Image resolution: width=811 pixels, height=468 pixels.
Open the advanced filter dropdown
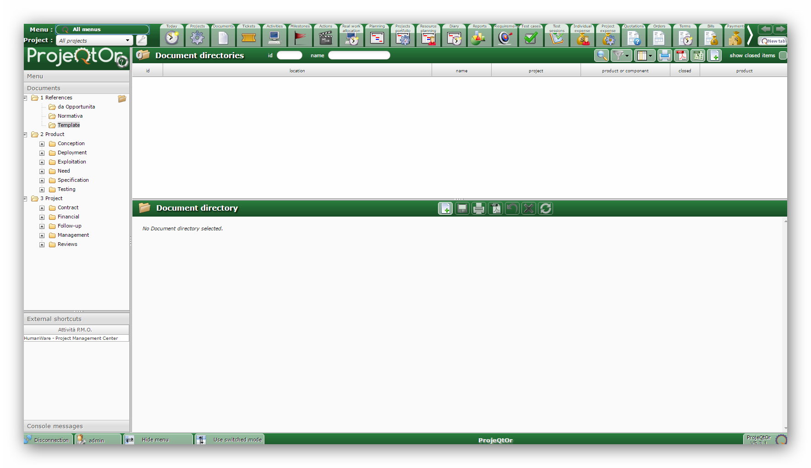(x=621, y=56)
